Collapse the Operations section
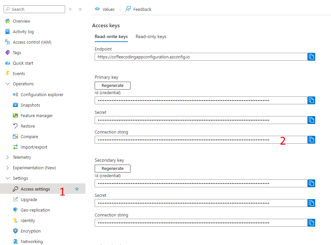The height and width of the screenshot is (245, 331). point(8,84)
